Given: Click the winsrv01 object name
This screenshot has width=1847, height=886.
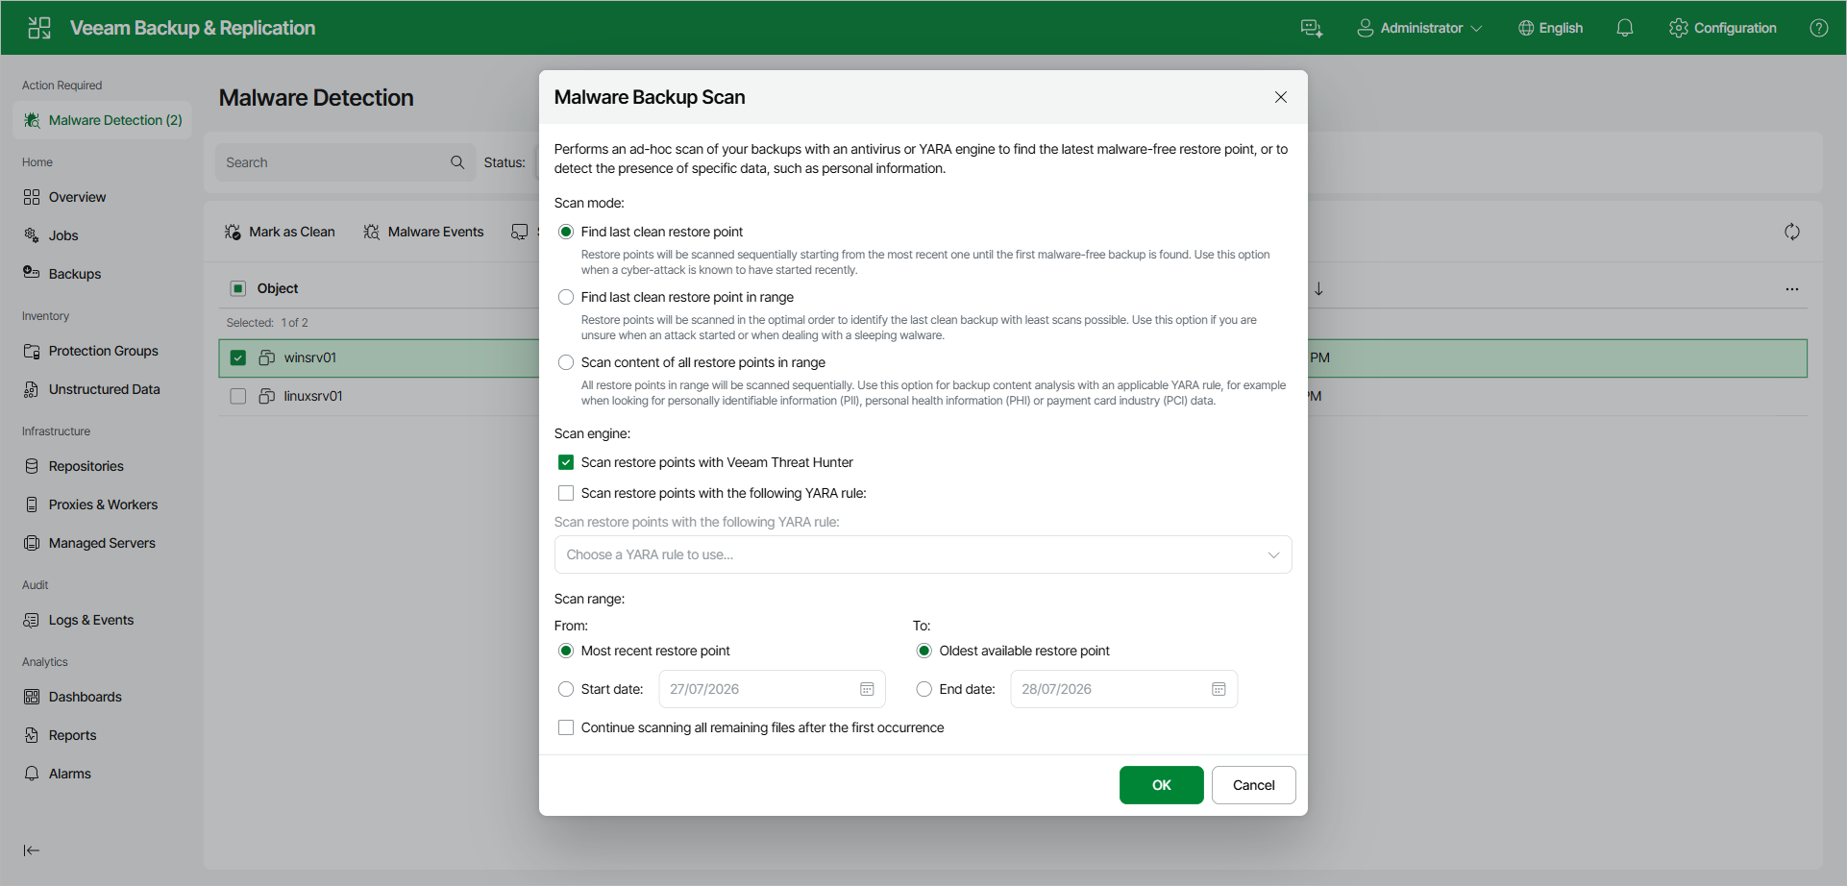Looking at the screenshot, I should [310, 357].
